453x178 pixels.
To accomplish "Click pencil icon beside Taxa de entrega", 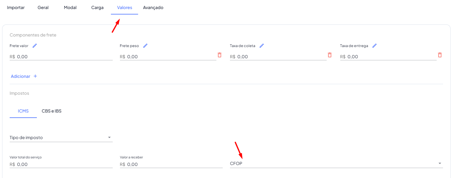I will [x=374, y=46].
